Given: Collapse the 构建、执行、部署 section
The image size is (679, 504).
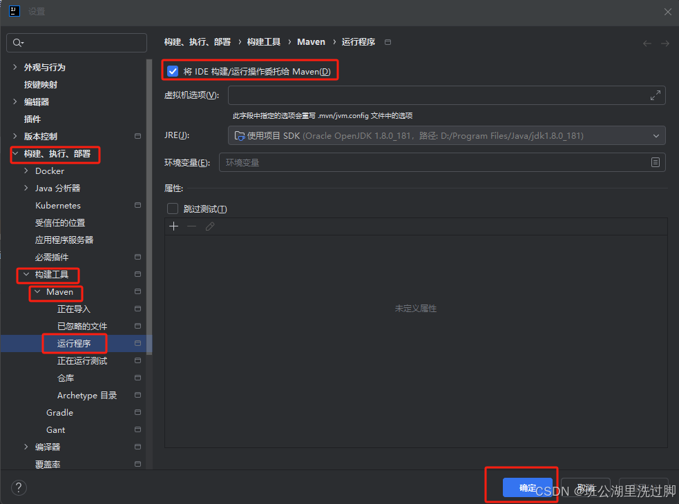Looking at the screenshot, I should pos(15,153).
